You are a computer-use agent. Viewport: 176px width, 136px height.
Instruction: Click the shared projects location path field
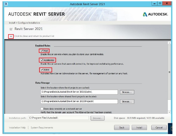(79, 101)
